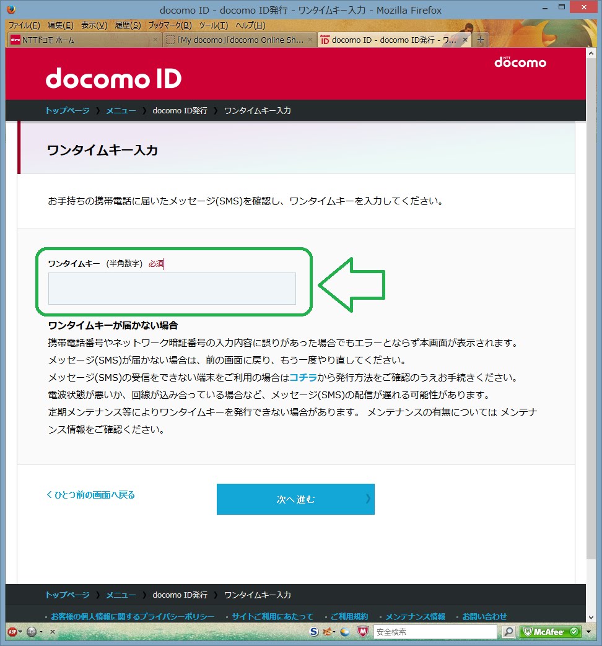The width and height of the screenshot is (602, 646).
Task: Click the scrollbar down arrow
Action: [x=591, y=617]
